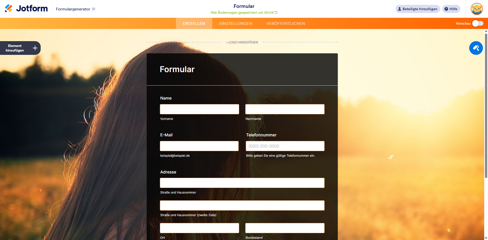Click the Nachname sublabel text
Image resolution: width=488 pixels, height=240 pixels.
[x=253, y=119]
